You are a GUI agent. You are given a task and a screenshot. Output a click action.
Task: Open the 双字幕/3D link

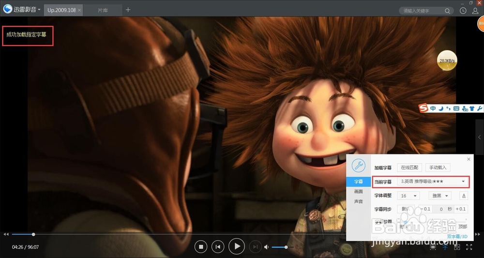[x=457, y=237]
